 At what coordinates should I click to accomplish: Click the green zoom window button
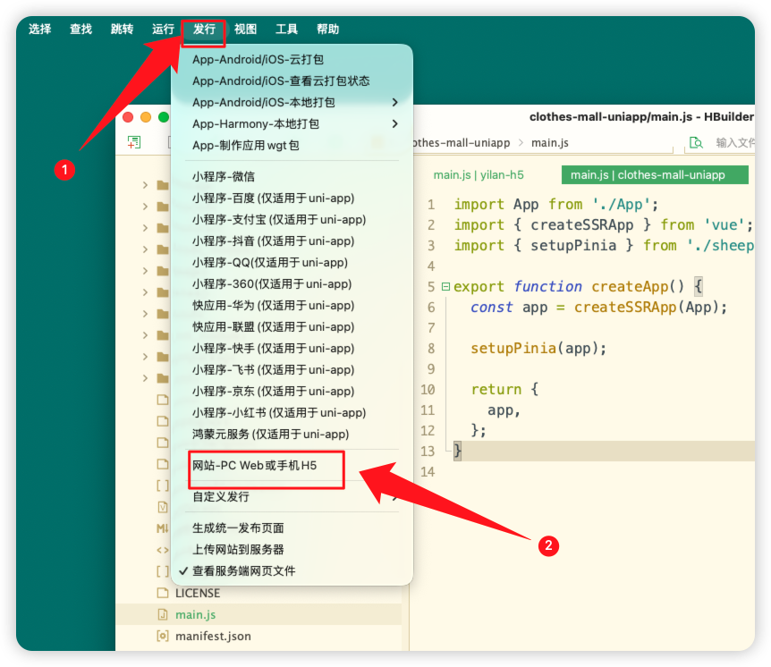pos(164,117)
